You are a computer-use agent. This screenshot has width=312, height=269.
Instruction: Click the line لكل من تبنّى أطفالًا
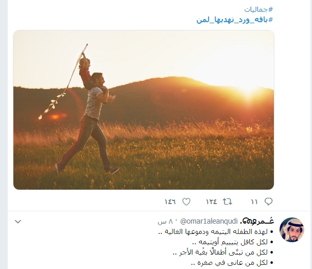point(223,253)
